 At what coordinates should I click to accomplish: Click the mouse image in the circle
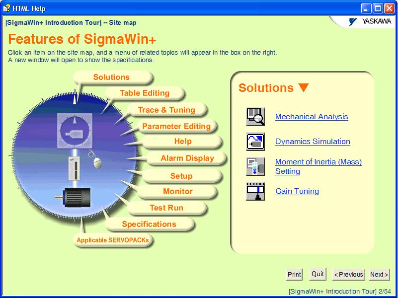(97, 163)
